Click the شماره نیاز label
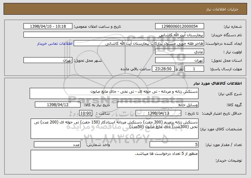The image size is (251, 178). tap(233, 26)
